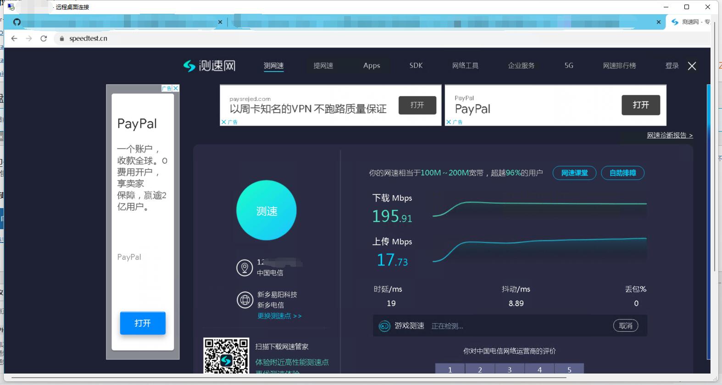
Task: Click the 体验附近高性能测速点 link
Action: coord(292,362)
